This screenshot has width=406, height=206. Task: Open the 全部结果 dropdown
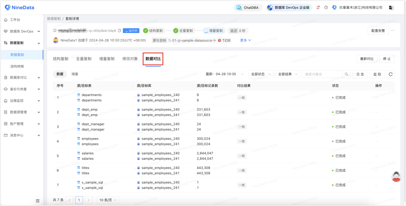288,74
